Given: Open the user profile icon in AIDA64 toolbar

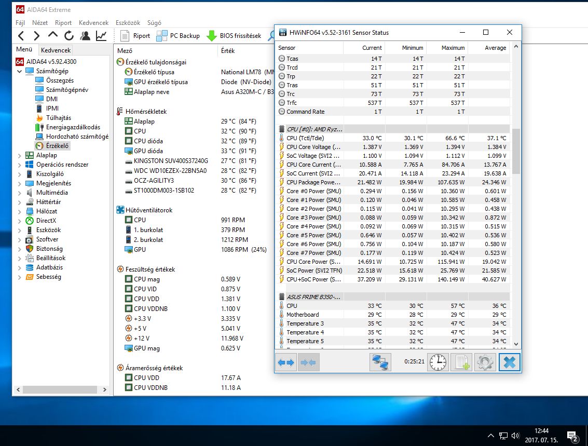Looking at the screenshot, I should [x=86, y=36].
